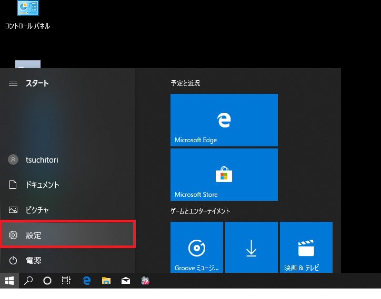The image size is (381, 299).
Task: Open the Groove ミュージック tile
Action: 196,248
